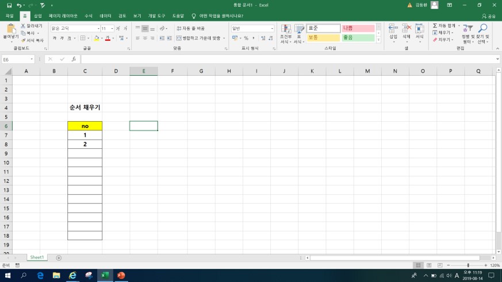
Task: Switch to the Formulas (수식) tab
Action: pyautogui.click(x=89, y=16)
